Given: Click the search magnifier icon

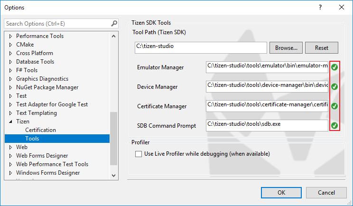Looking at the screenshot, I should point(114,23).
